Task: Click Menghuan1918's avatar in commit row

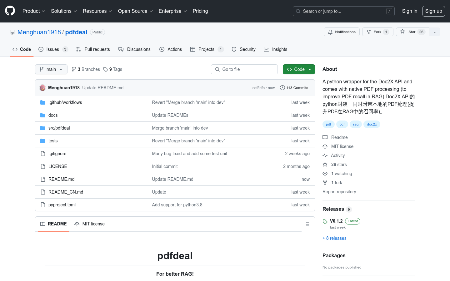Action: pyautogui.click(x=42, y=88)
